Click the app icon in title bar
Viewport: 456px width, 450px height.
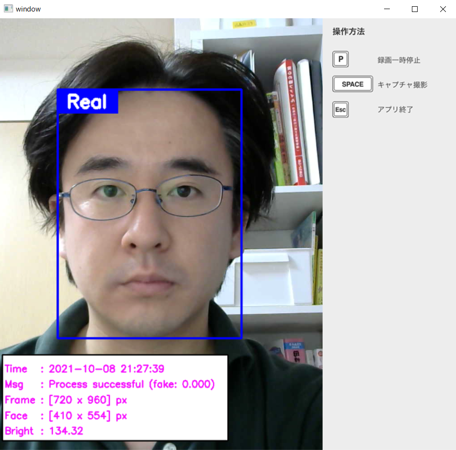tap(8, 9)
